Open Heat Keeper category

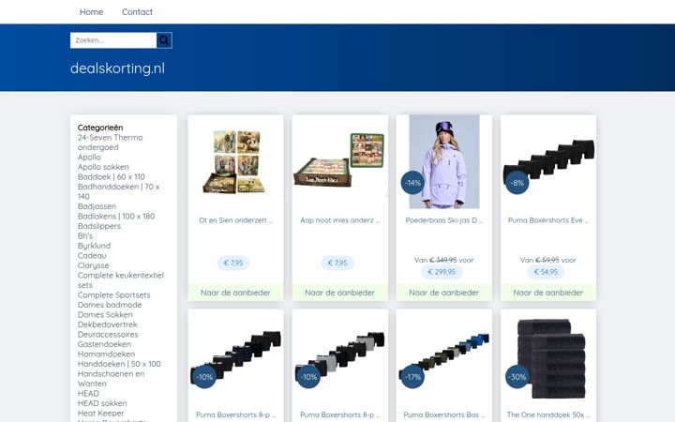click(x=100, y=414)
